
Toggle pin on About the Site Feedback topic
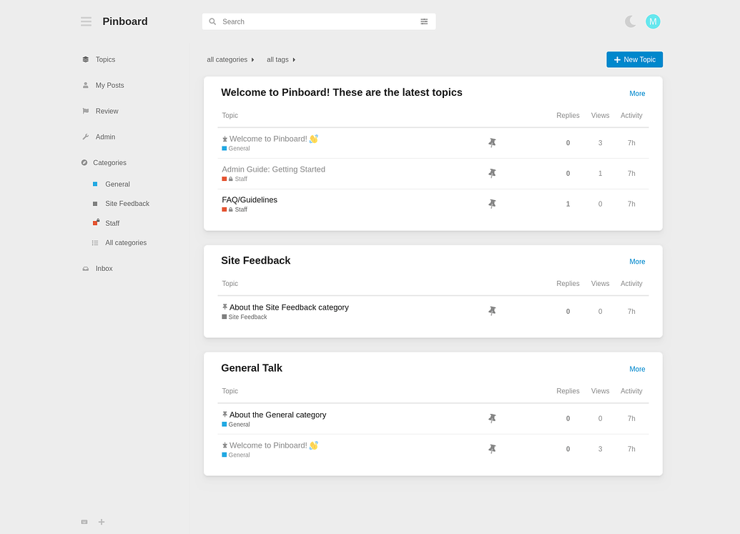(492, 311)
